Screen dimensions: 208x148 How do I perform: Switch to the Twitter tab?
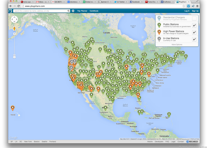tap(120, 2)
